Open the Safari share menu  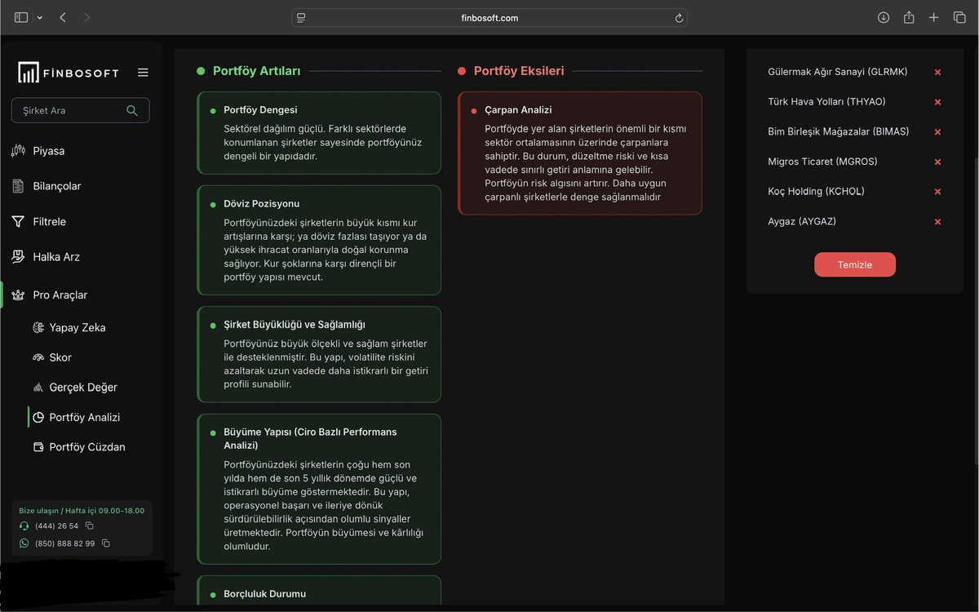click(909, 17)
